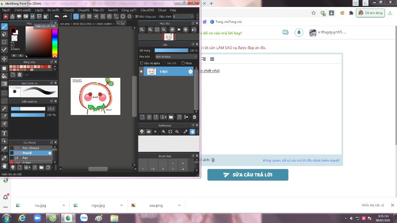Delete layer with trash icon
397x223 pixels.
click(x=195, y=117)
